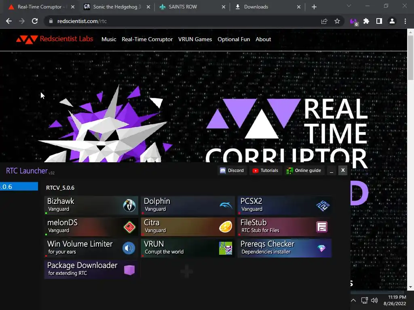This screenshot has width=414, height=310.
Task: Click the PCSX2 logo icon
Action: 323,205
